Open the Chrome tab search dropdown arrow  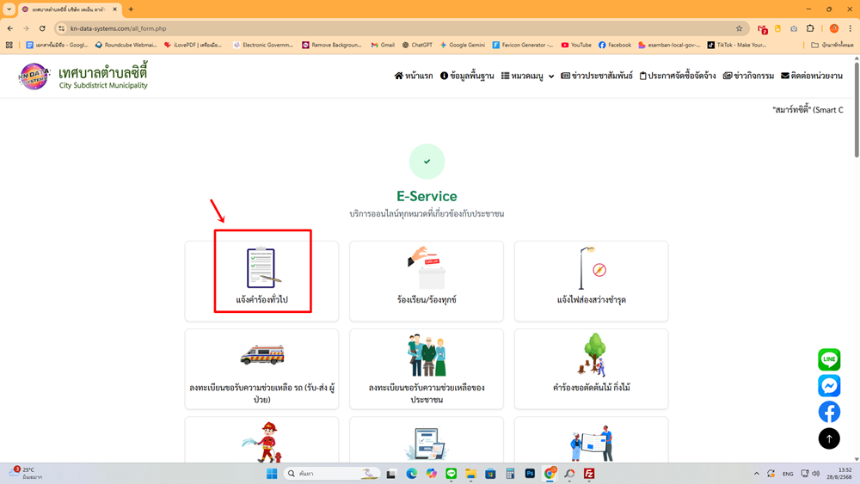[x=9, y=9]
